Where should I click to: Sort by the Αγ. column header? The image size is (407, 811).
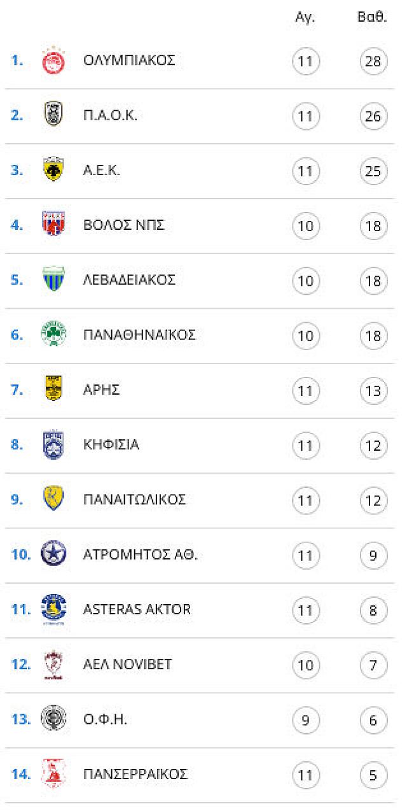[305, 18]
